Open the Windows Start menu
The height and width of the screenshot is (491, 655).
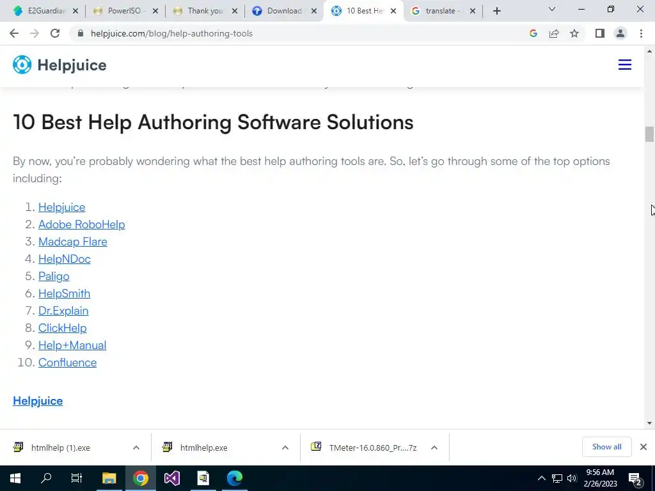[15, 478]
